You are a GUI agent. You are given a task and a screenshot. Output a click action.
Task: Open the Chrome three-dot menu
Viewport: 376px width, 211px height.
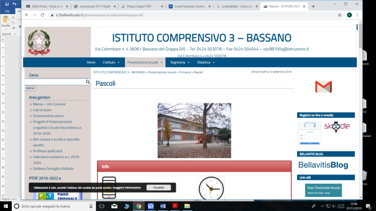coord(357,15)
